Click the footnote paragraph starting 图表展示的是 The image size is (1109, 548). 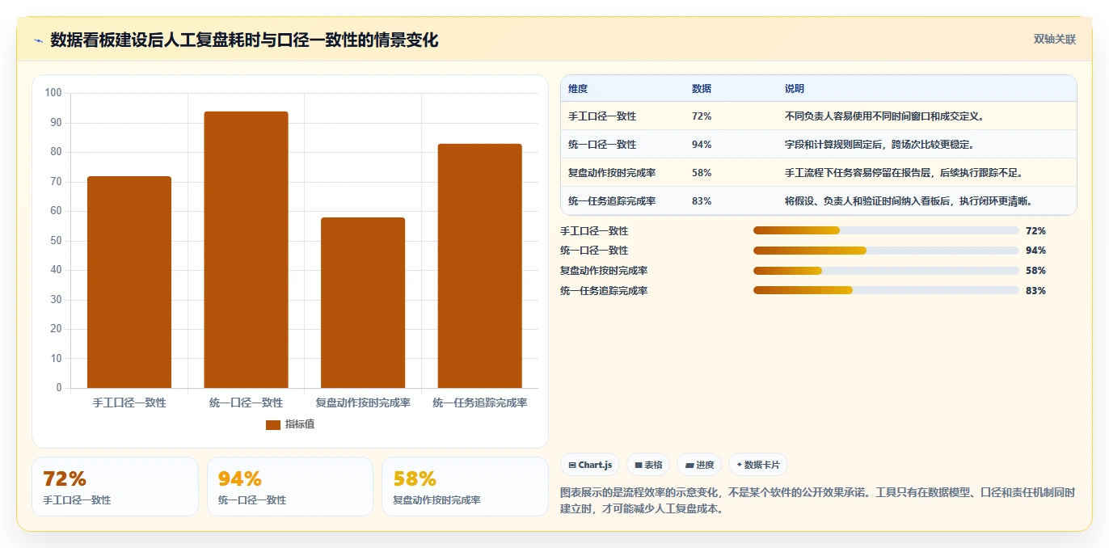[x=818, y=500]
